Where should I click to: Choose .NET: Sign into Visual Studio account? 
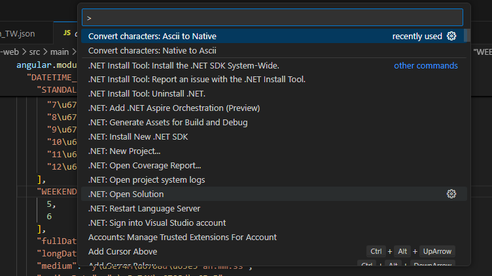tap(274, 222)
